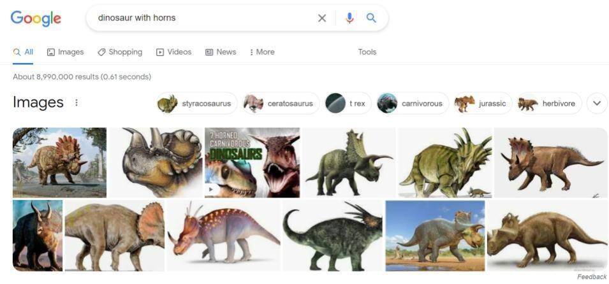Filter images by herbivore chip
Viewport: 609px width, 284px height.
click(549, 103)
